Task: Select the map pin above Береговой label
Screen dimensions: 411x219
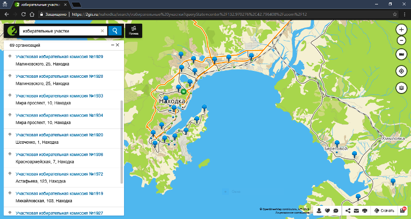Action: point(337,143)
